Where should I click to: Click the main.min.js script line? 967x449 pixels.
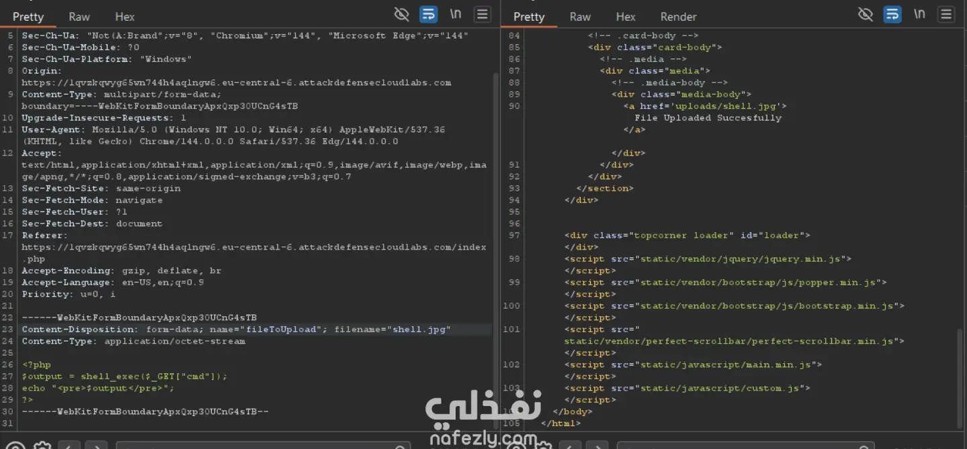pos(693,364)
